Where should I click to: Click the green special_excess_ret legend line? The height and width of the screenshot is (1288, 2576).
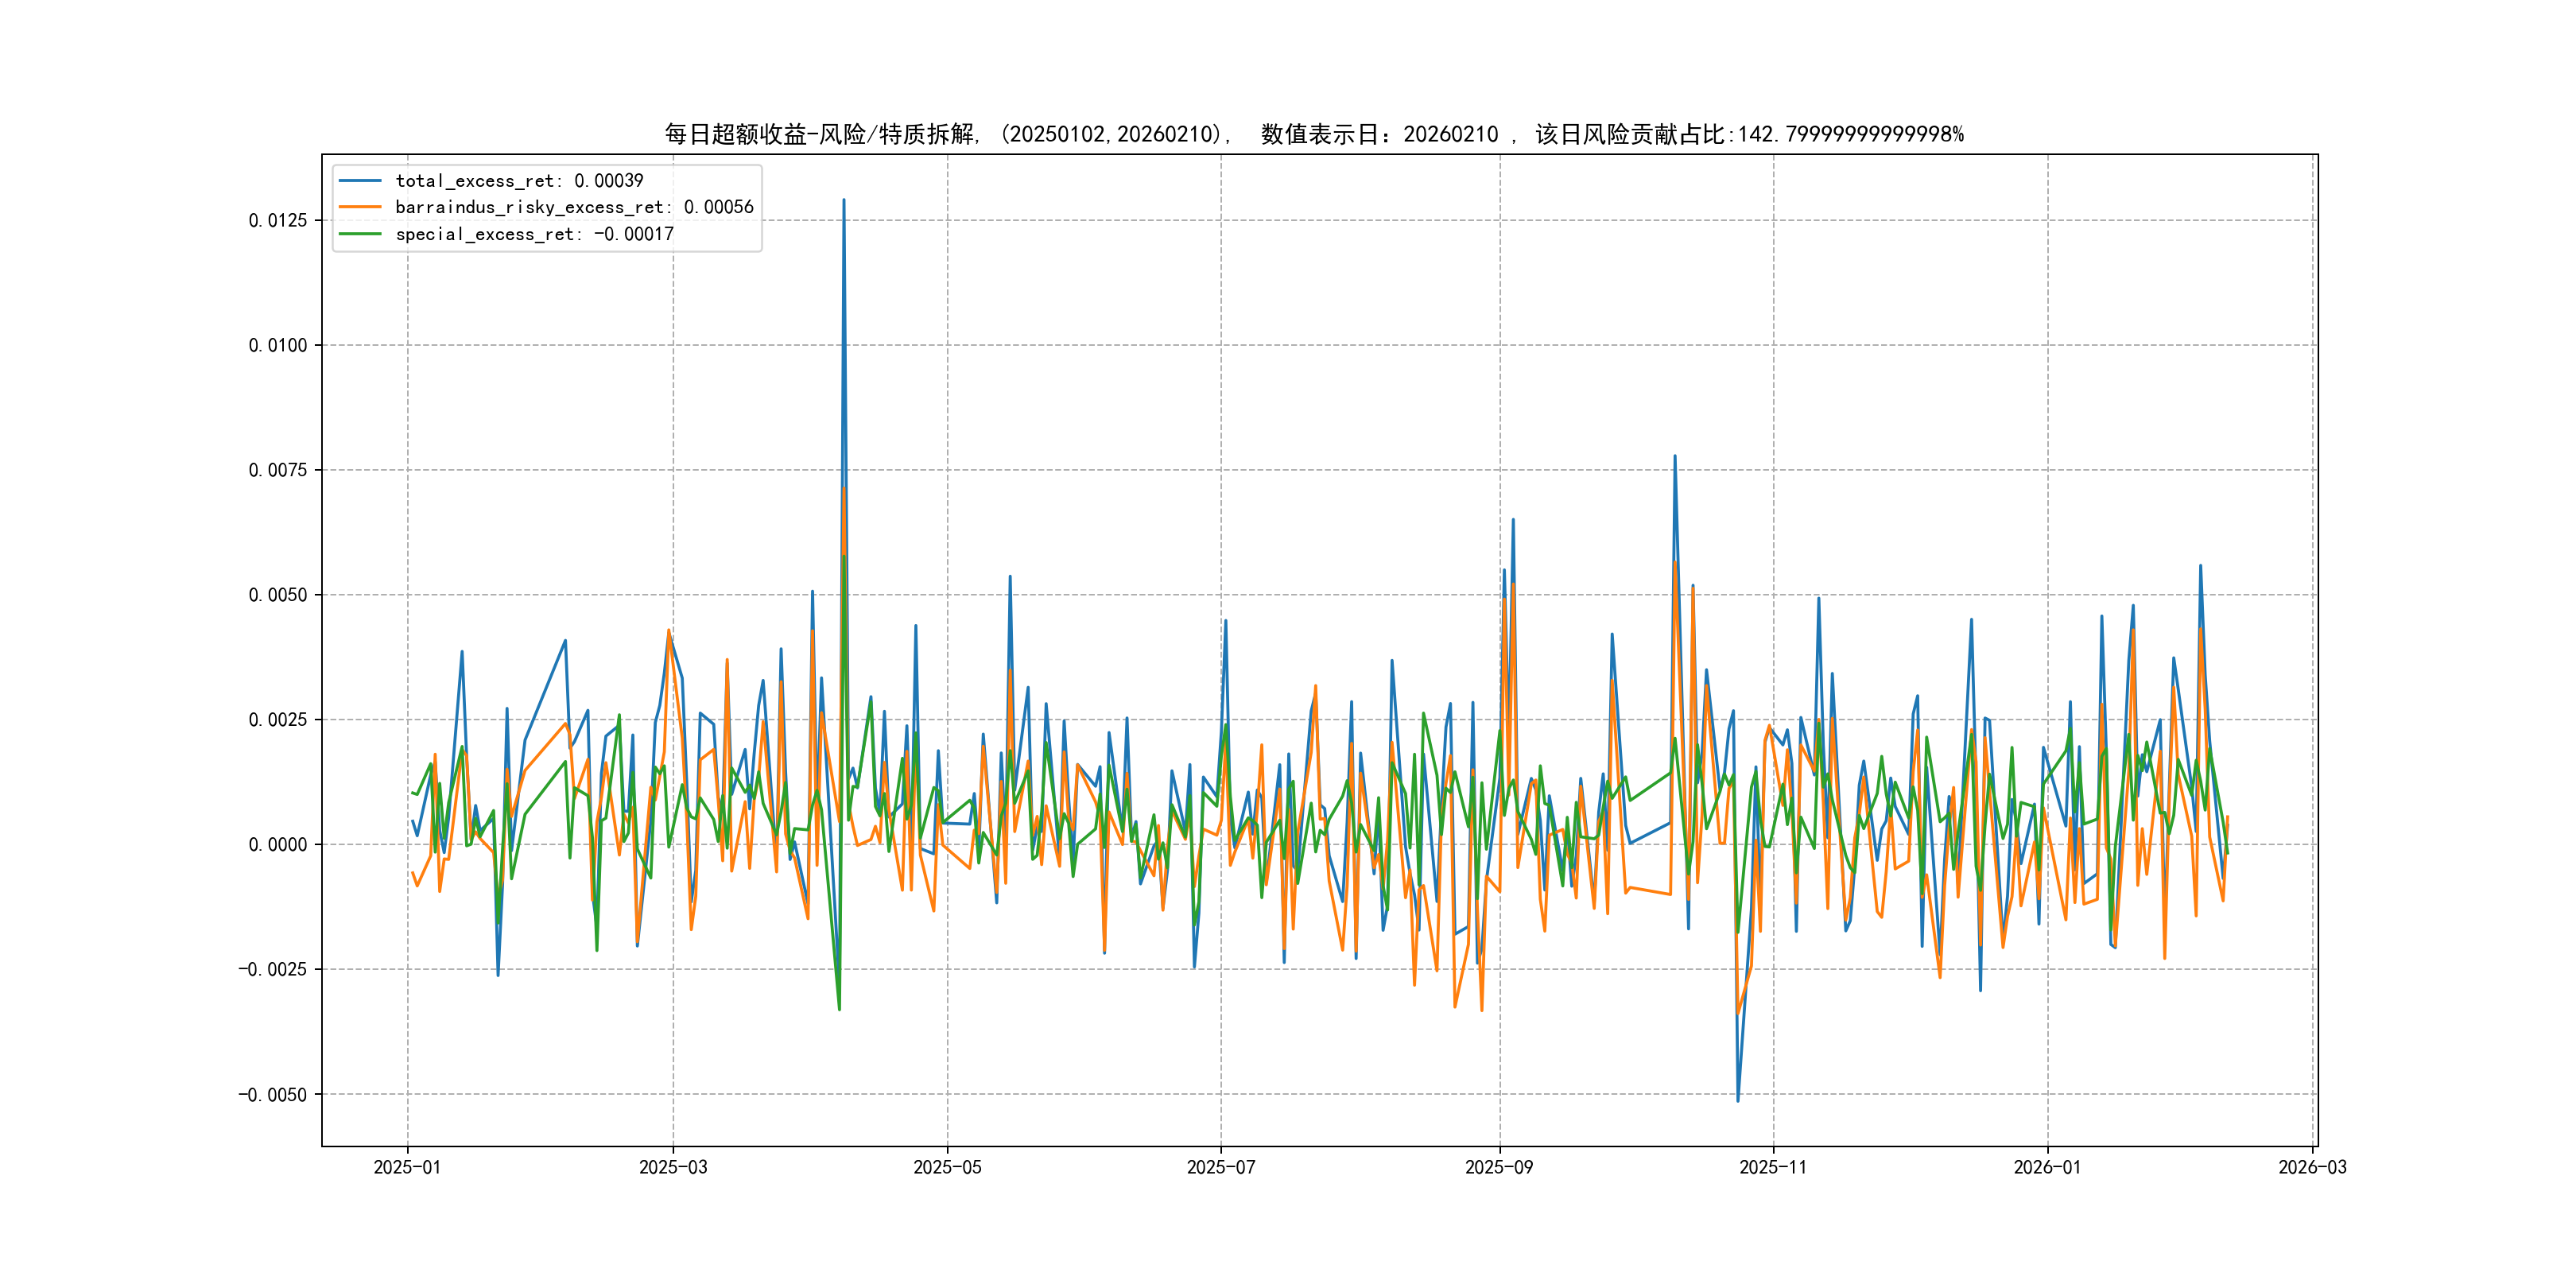(360, 234)
